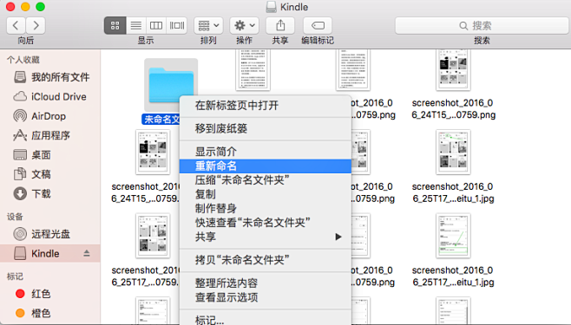Select third-row right screenshot eitu_1.jpg thumbnail
Viewport: 571px width, 325px height.
(453, 236)
